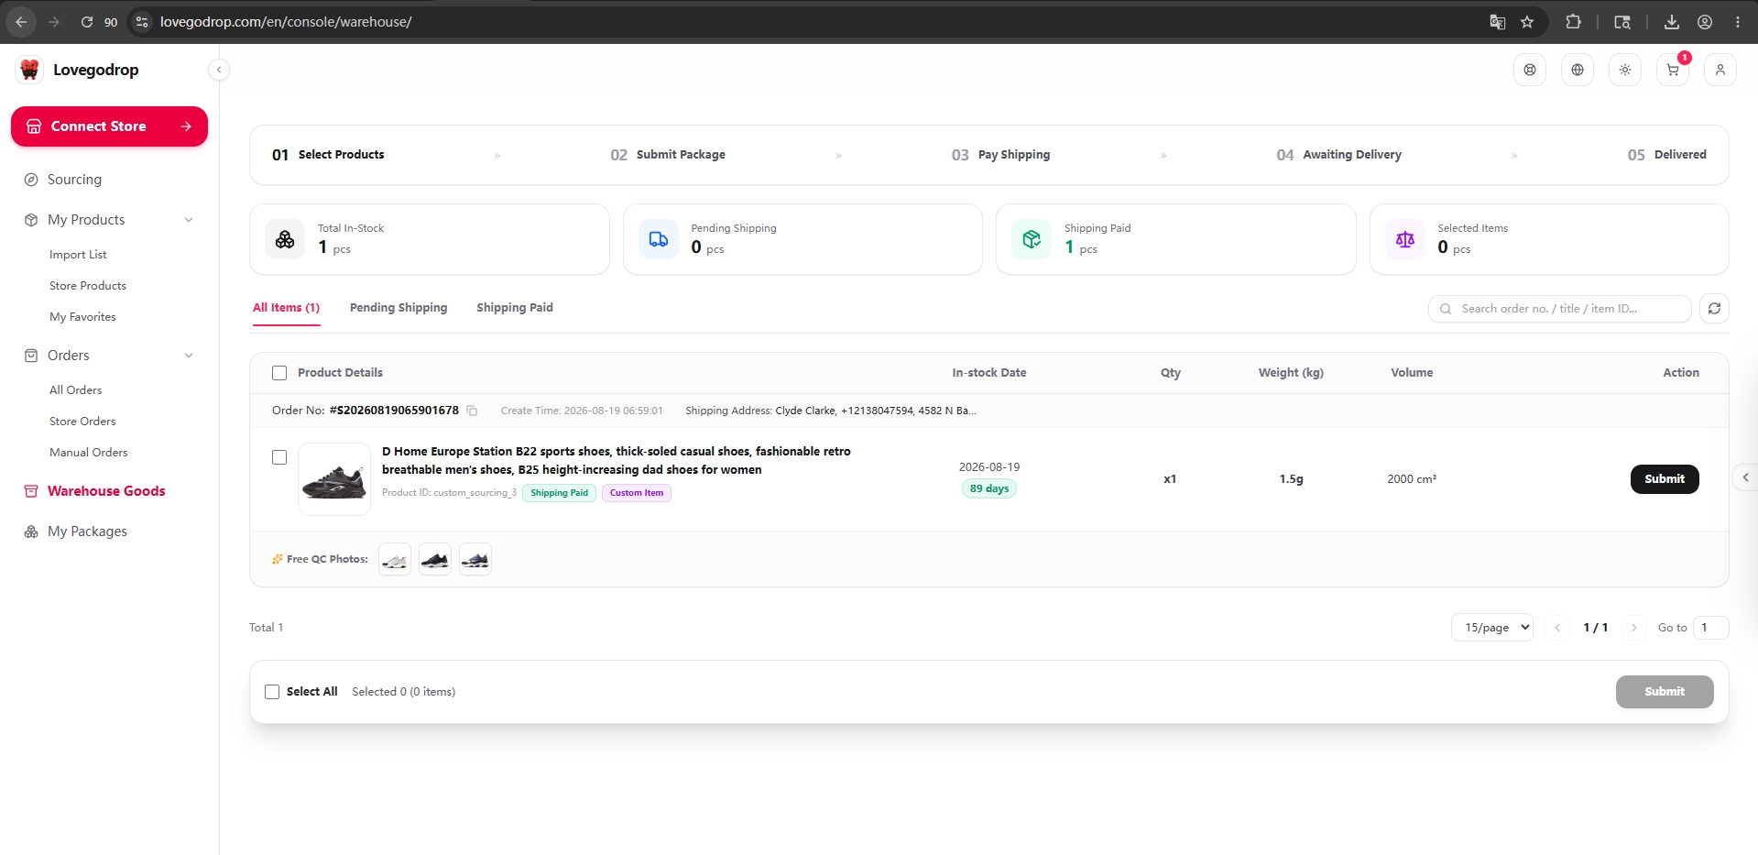
Task: Open the shopping cart icon
Action: tap(1673, 70)
